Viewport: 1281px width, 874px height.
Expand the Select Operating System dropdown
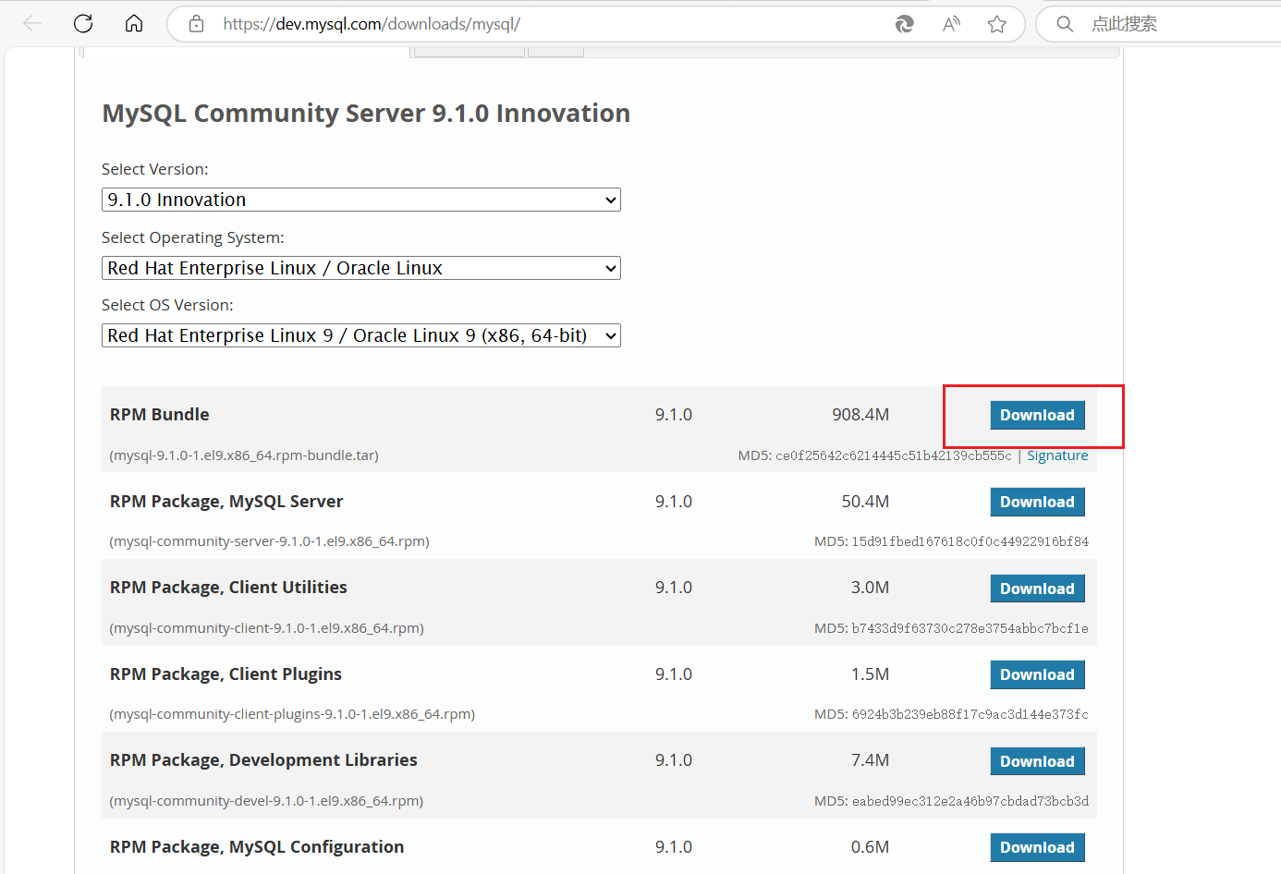360,268
